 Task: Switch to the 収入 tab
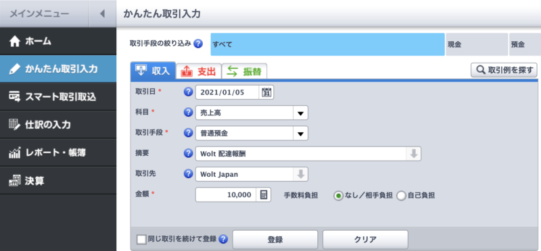[x=154, y=71]
